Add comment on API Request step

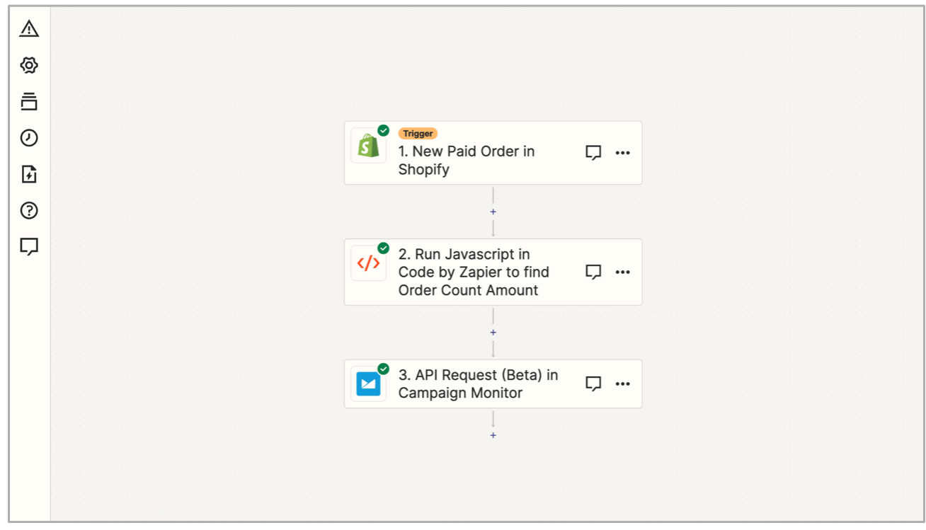(x=593, y=384)
